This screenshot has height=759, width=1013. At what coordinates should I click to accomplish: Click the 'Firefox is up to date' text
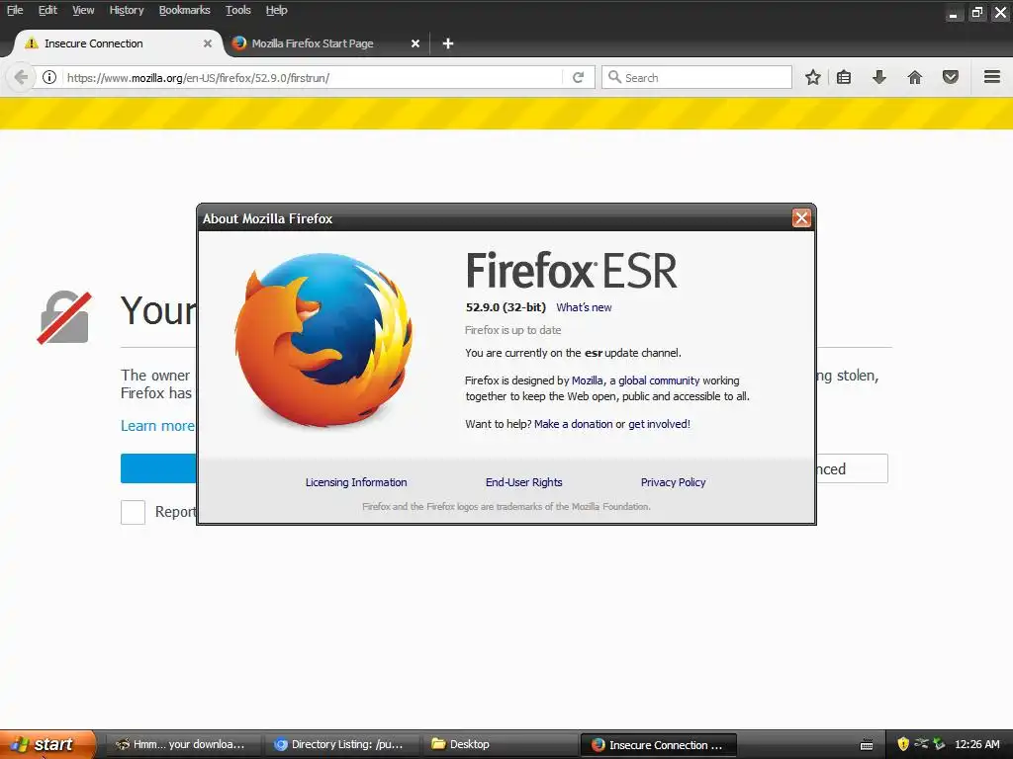[x=513, y=330]
